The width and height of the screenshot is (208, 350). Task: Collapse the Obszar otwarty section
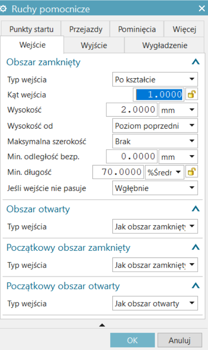click(195, 209)
